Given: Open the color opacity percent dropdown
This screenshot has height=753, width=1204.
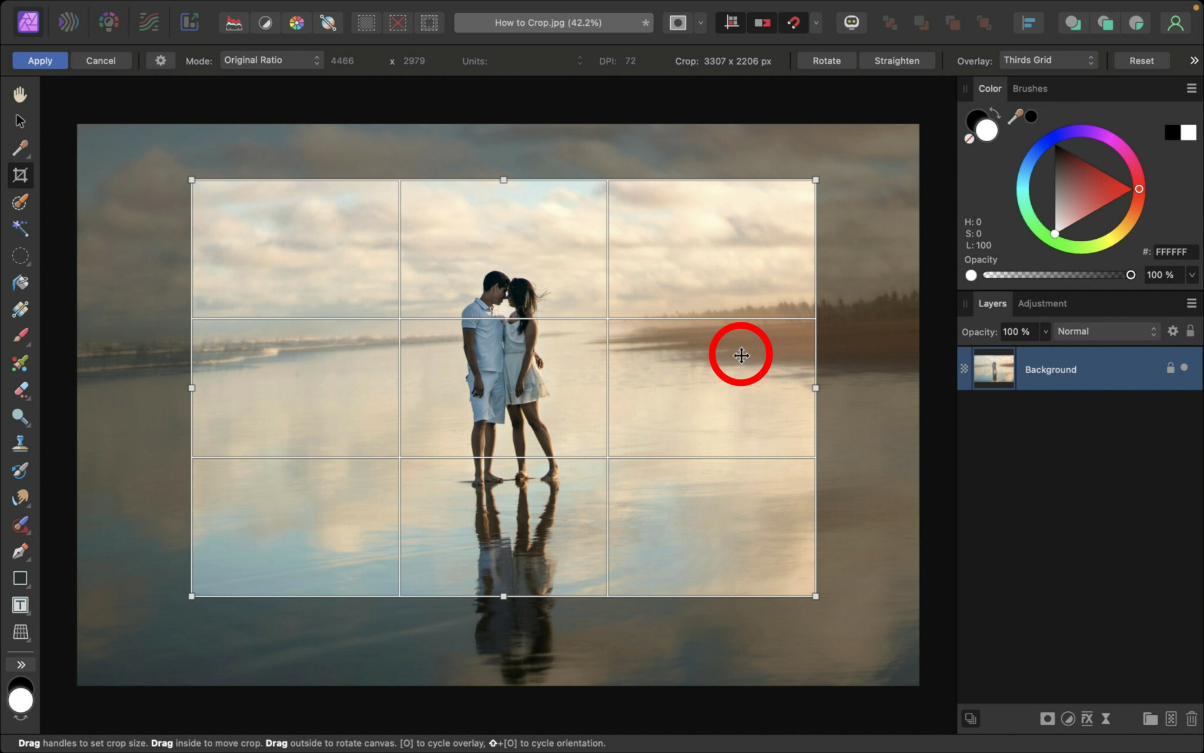Looking at the screenshot, I should point(1192,275).
